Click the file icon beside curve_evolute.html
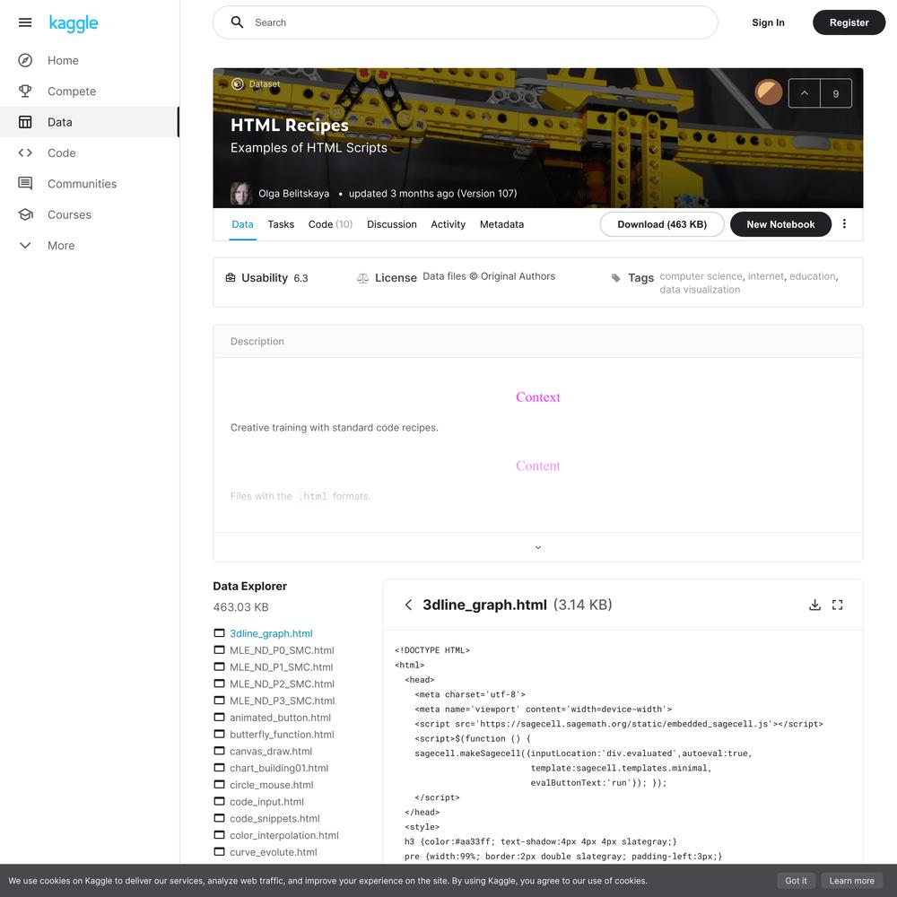The width and height of the screenshot is (897, 897). [x=219, y=851]
